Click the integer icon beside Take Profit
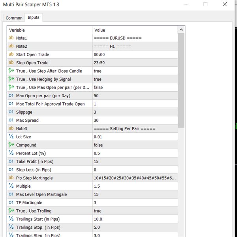This screenshot has width=237, height=237. click(11, 161)
